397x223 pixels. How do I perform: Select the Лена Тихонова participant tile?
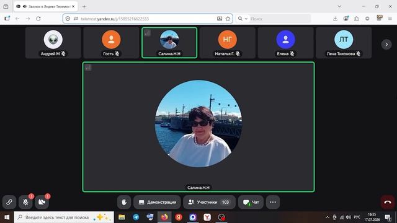pos(344,43)
